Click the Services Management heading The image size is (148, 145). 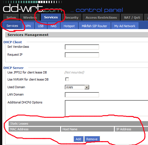pos(28,35)
